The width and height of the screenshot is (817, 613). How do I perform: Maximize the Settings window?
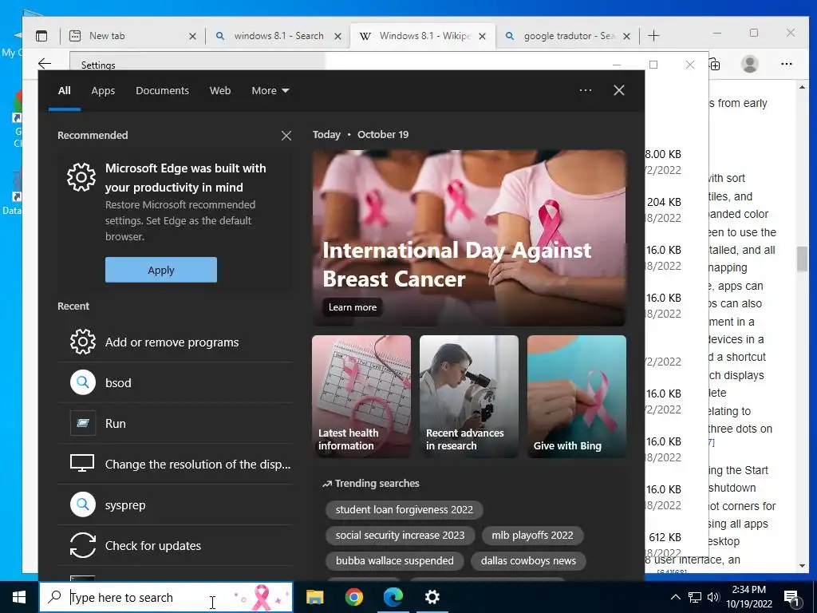653,65
